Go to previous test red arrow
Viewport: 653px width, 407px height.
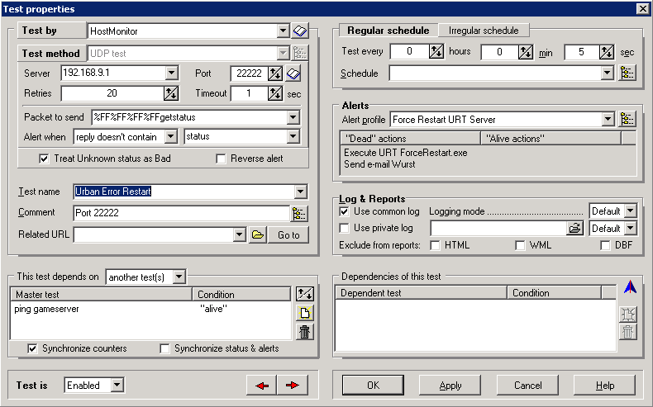(x=262, y=386)
